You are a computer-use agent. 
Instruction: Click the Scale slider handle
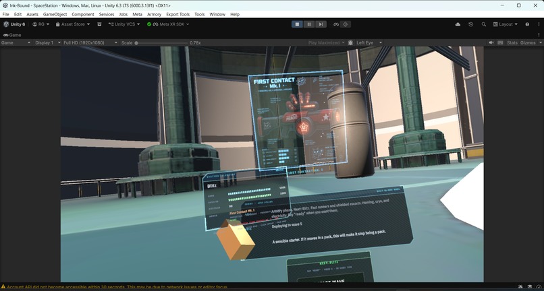tap(136, 43)
